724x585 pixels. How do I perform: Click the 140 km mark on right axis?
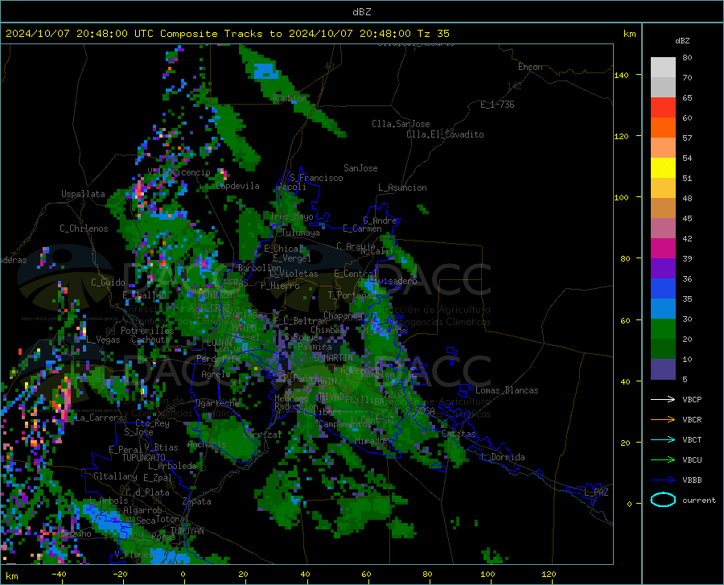621,75
